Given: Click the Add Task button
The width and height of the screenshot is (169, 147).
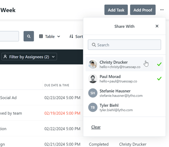Looking at the screenshot, I should pos(116,10).
